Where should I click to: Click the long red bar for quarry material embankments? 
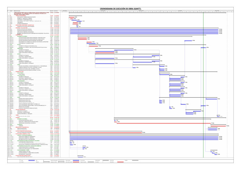[164, 123]
